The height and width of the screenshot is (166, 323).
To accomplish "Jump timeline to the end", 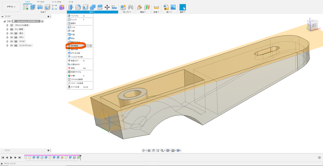I will click(20, 158).
